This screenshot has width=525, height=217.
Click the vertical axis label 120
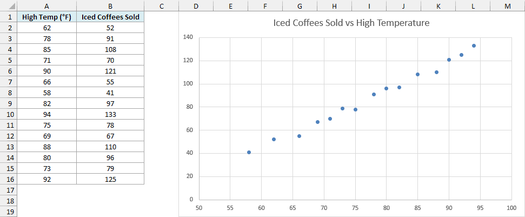[189, 61]
